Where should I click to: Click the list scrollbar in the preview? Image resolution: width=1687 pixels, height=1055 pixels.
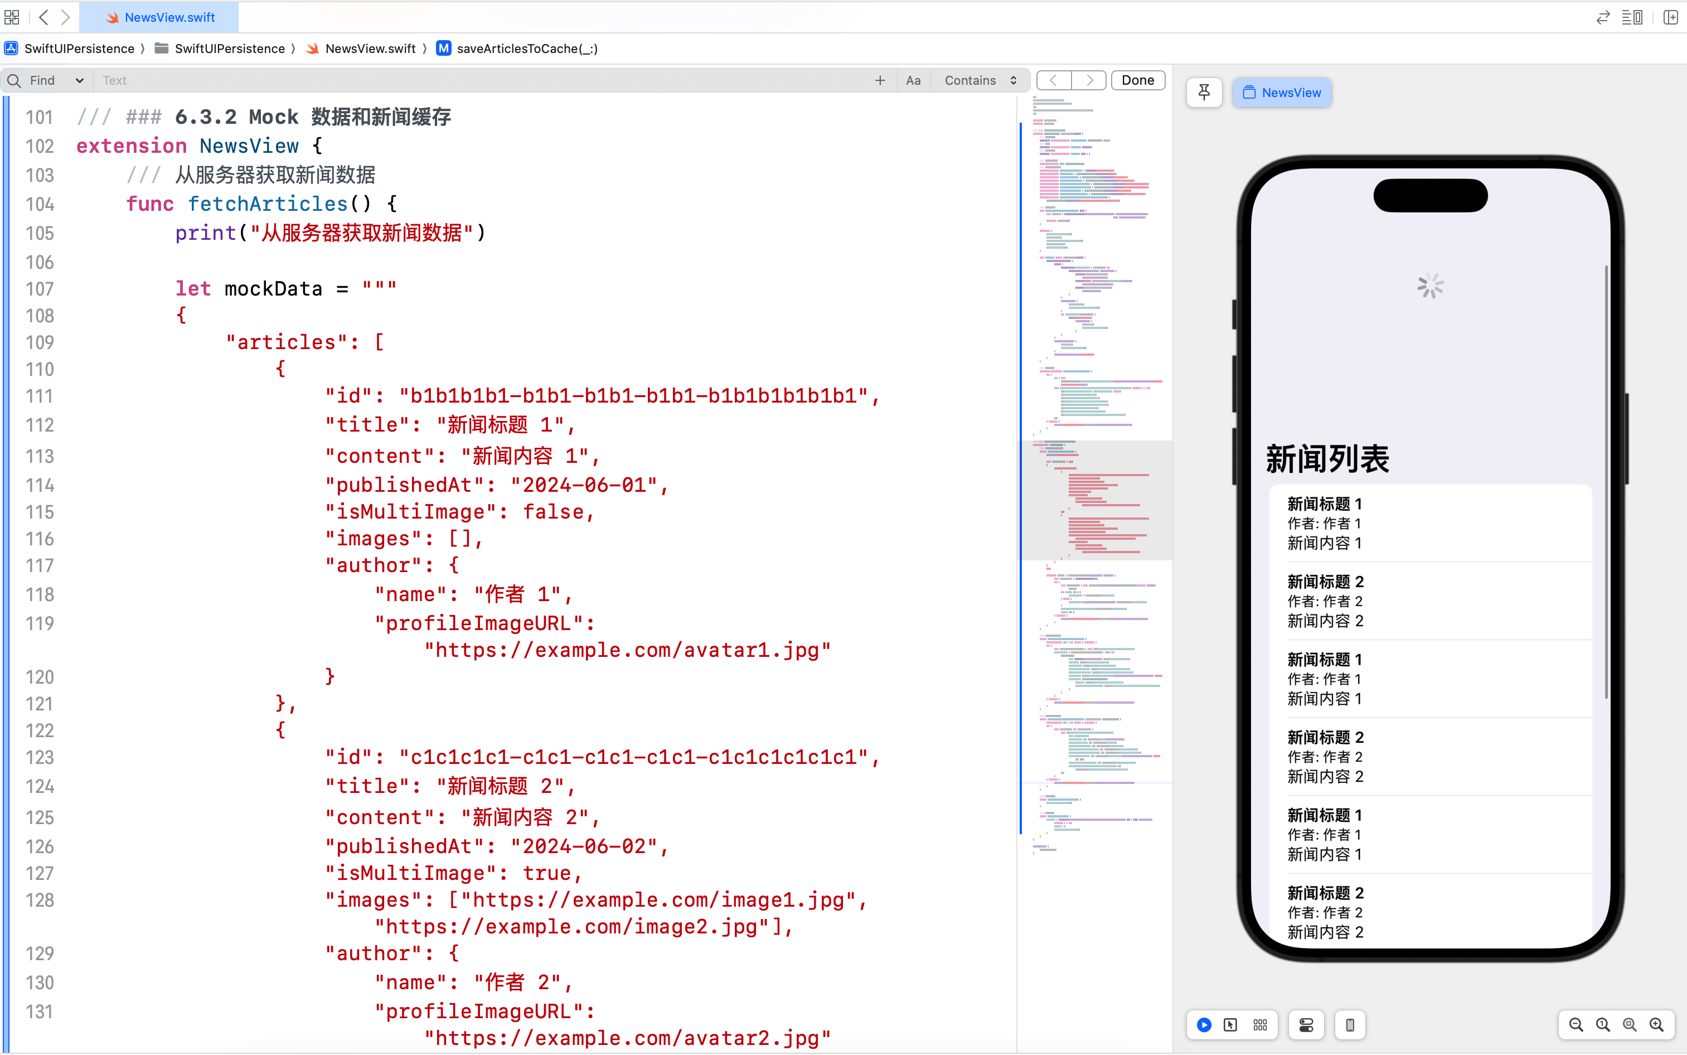[1606, 481]
